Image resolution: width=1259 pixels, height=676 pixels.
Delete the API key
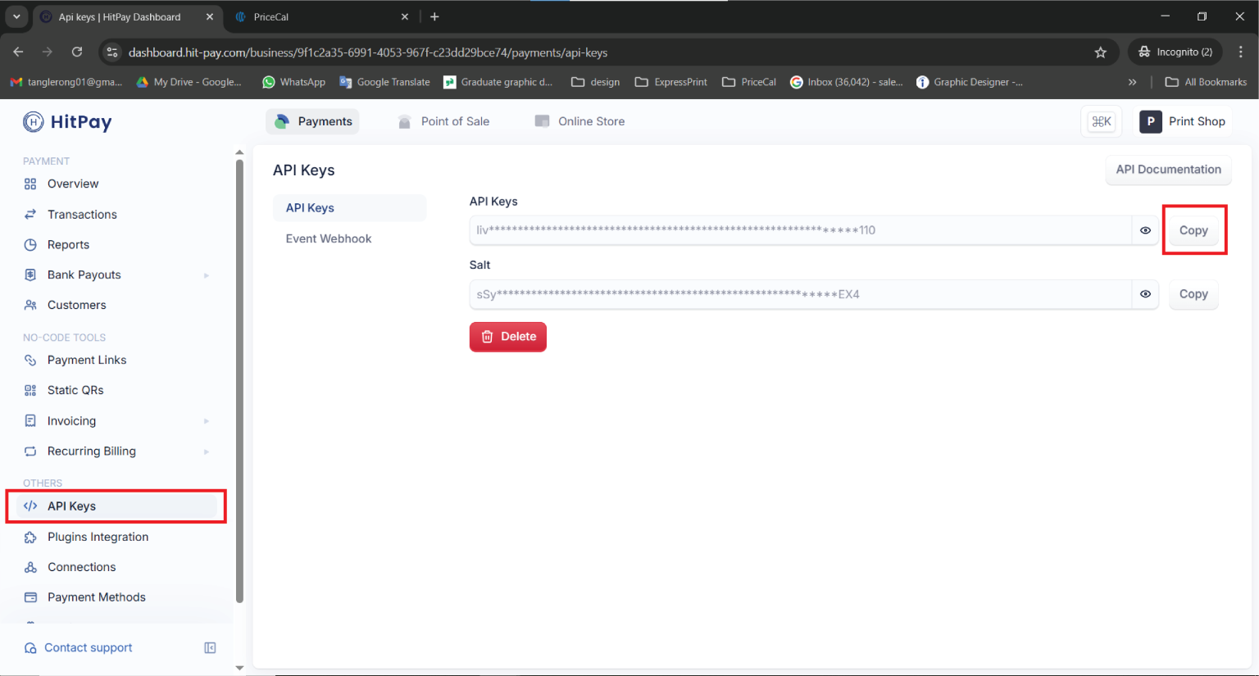tap(507, 337)
